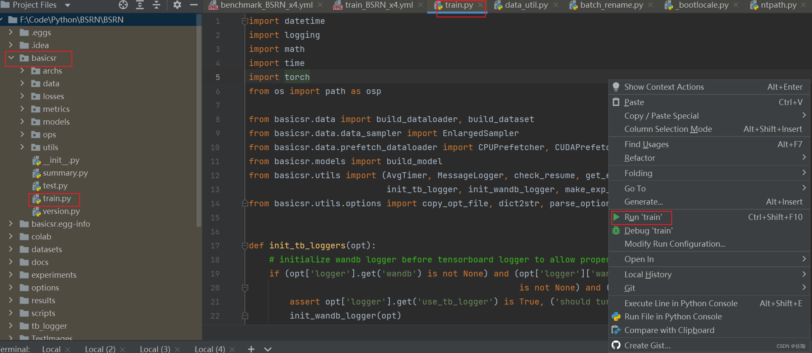The image size is (812, 353).
Task: Open Copy / Paste Special submenu
Action: (x=709, y=116)
